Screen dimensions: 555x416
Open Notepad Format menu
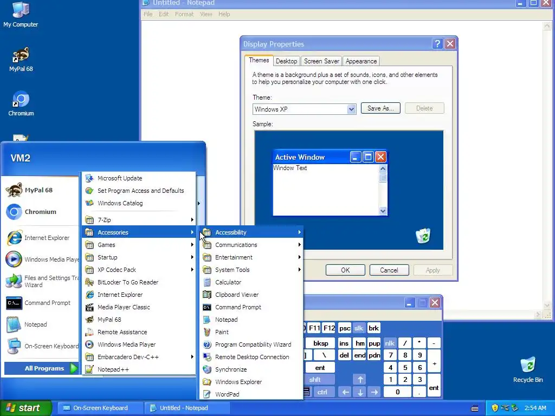[184, 14]
